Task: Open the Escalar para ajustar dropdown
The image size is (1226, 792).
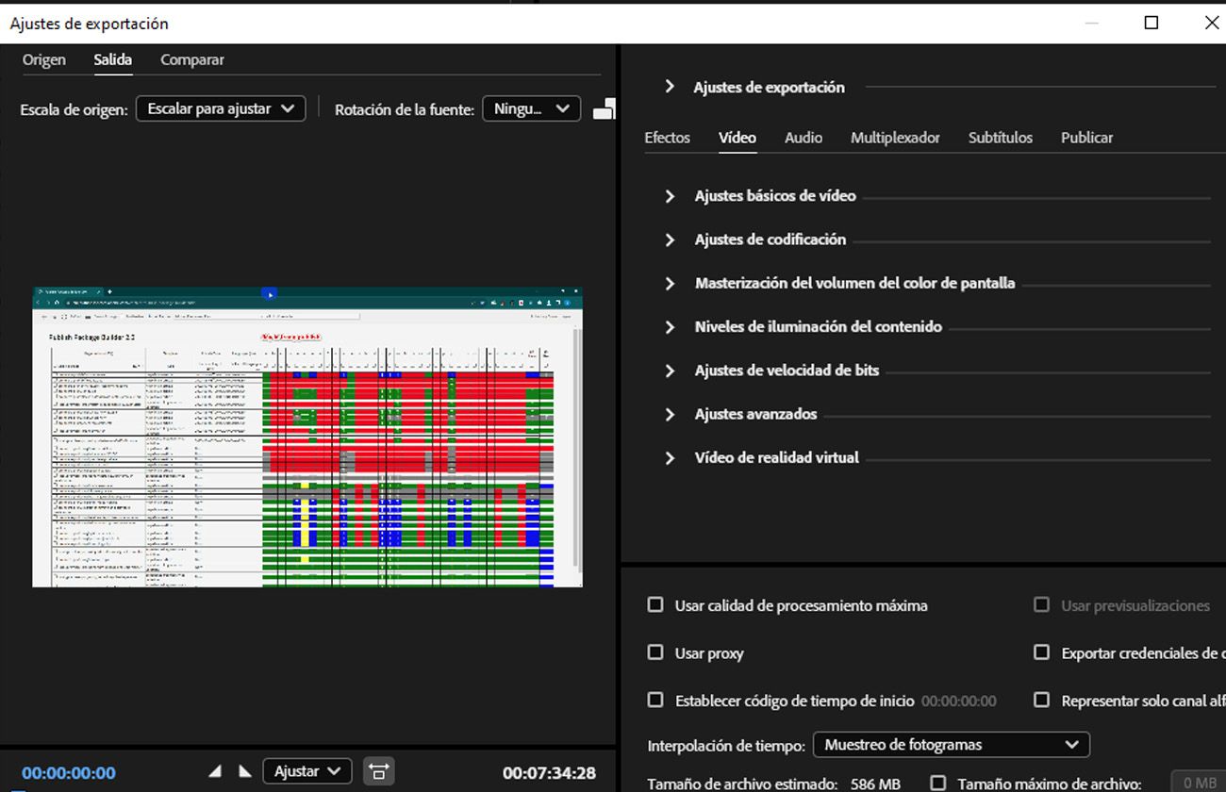Action: point(220,107)
